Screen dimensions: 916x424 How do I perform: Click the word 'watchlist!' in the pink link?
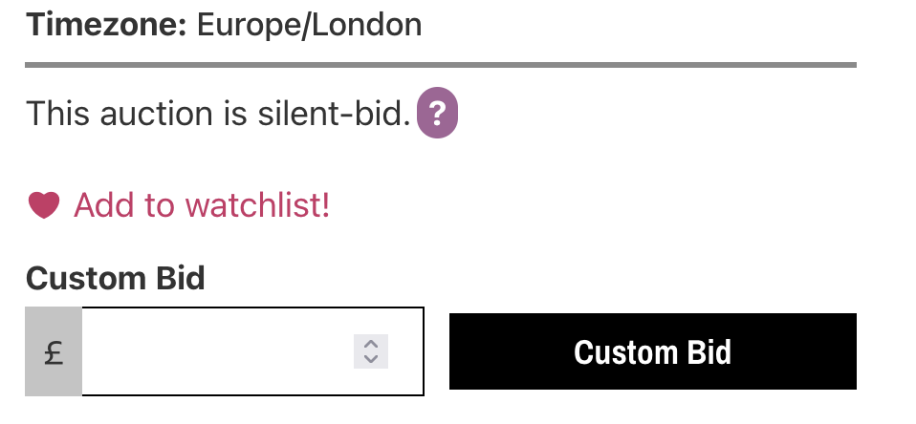(x=257, y=205)
